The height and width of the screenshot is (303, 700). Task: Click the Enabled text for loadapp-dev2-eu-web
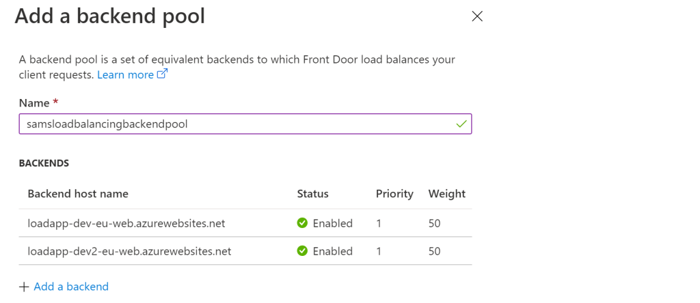(333, 251)
